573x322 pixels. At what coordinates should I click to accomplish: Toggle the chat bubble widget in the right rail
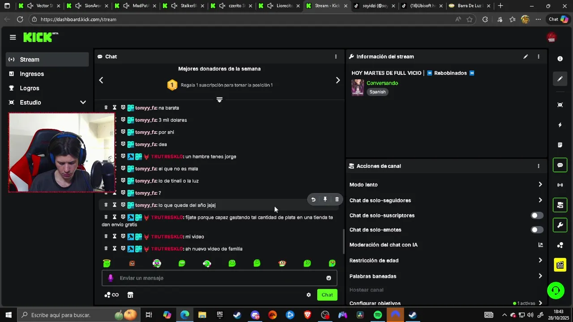[x=560, y=165]
